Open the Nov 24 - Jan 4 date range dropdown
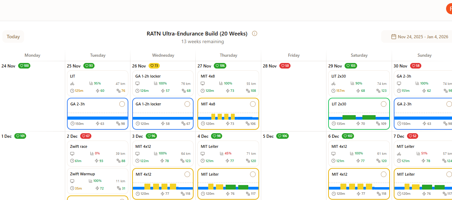The height and width of the screenshot is (200, 452). pyautogui.click(x=420, y=37)
